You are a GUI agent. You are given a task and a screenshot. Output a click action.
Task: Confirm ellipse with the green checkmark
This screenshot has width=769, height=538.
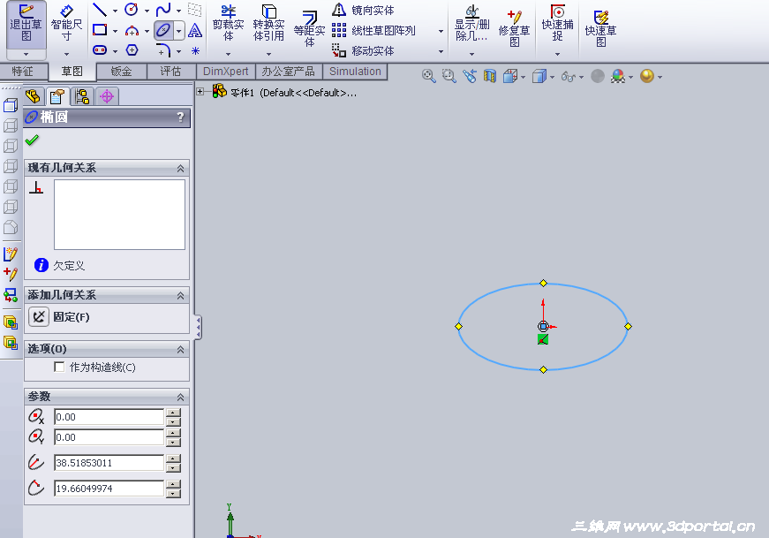(32, 140)
